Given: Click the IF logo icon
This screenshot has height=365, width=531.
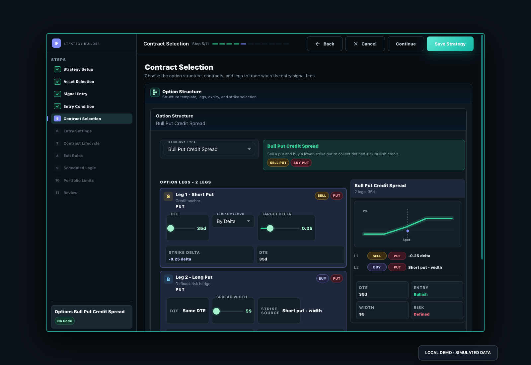Looking at the screenshot, I should [x=56, y=43].
